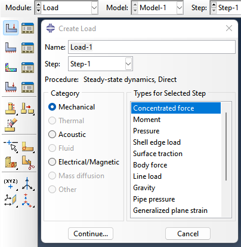Select the Create Predefined Field tool
The image size is (241, 247).
[x=11, y=68]
